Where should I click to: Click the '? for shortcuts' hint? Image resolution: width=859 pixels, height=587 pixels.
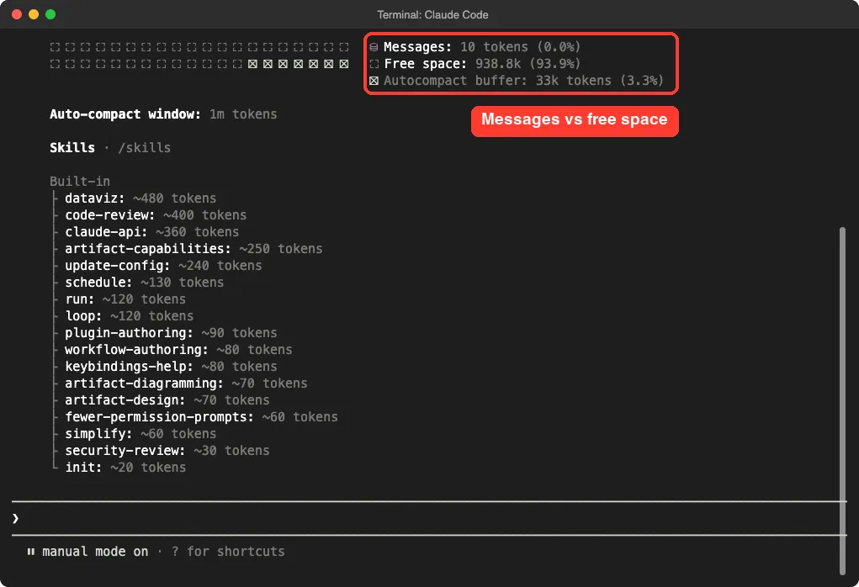(228, 552)
